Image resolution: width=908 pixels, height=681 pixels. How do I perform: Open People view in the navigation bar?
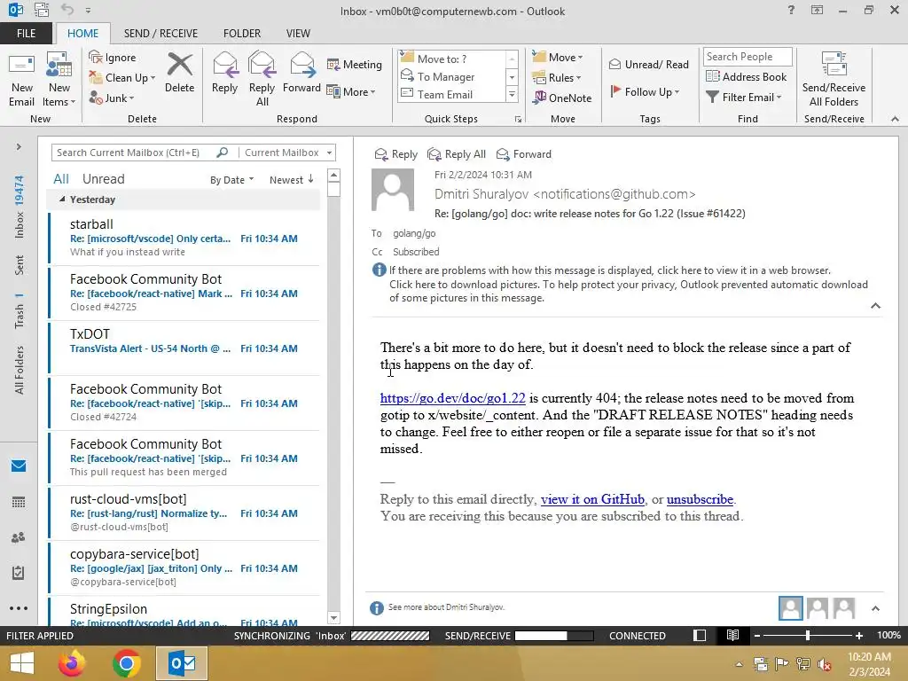19,537
